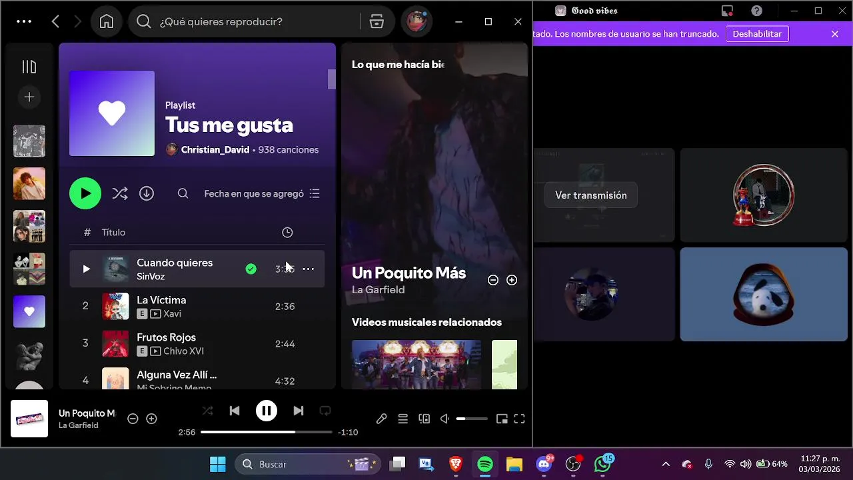Viewport: 853px width, 480px height.
Task: Click Deshabilitar in the Discord banner
Action: coord(757,34)
